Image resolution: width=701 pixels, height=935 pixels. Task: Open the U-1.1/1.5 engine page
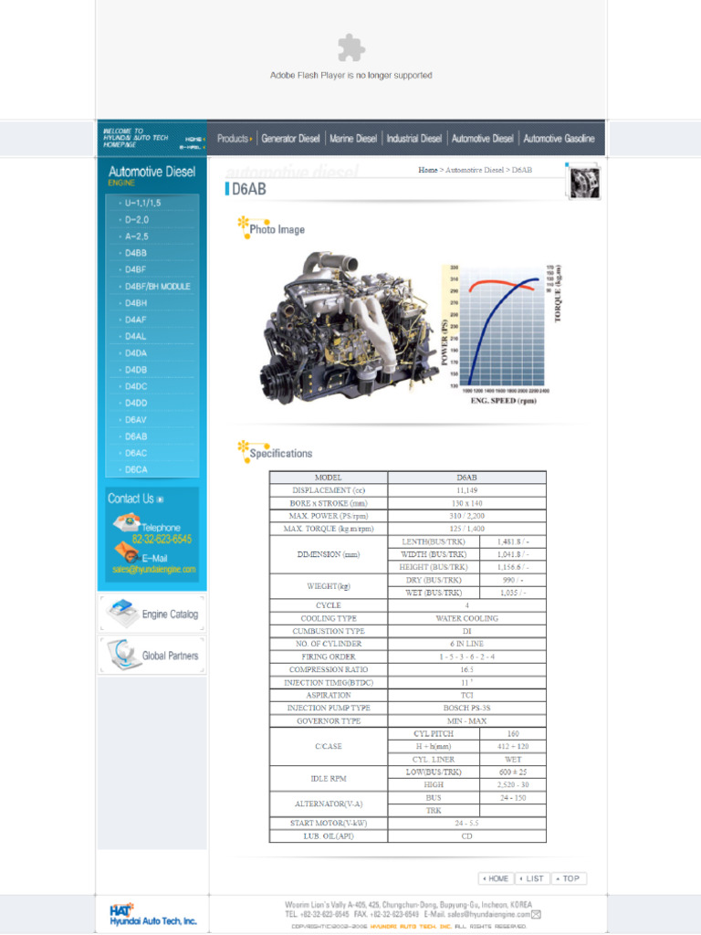142,203
